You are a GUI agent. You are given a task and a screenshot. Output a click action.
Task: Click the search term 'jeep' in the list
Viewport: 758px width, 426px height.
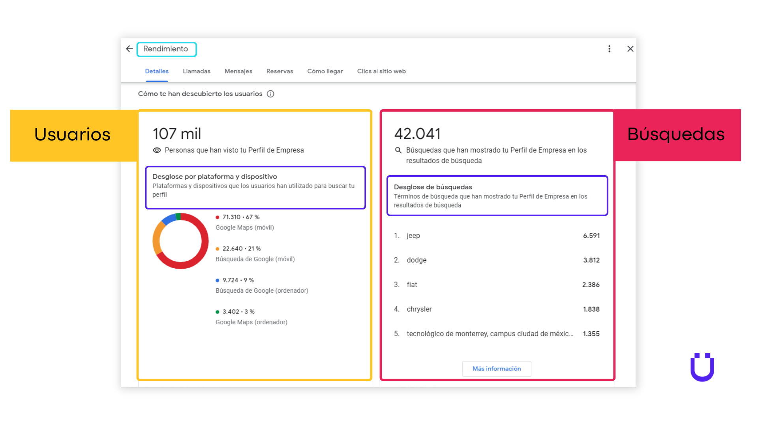pyautogui.click(x=413, y=235)
